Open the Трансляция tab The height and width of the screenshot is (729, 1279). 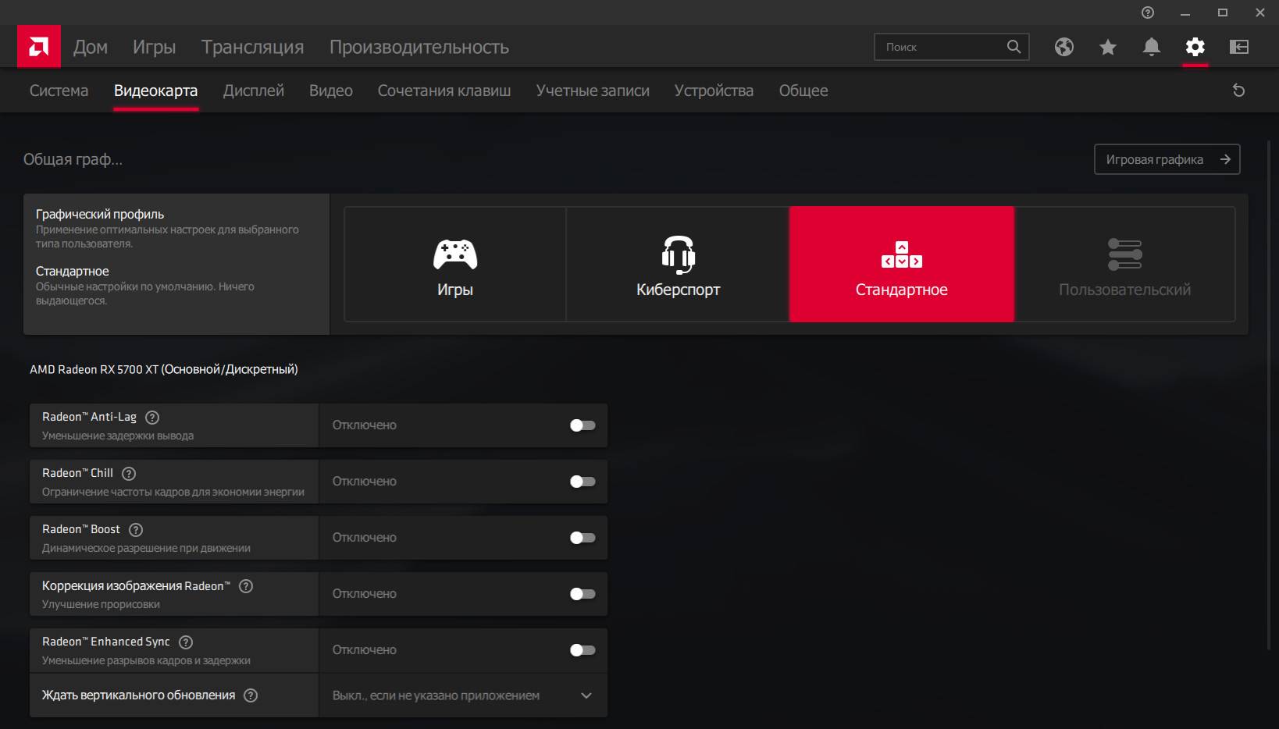tap(252, 47)
